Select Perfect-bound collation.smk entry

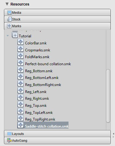coord(48,64)
